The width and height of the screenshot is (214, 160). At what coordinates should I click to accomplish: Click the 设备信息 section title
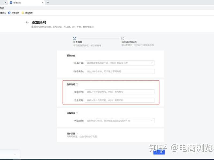71,113
